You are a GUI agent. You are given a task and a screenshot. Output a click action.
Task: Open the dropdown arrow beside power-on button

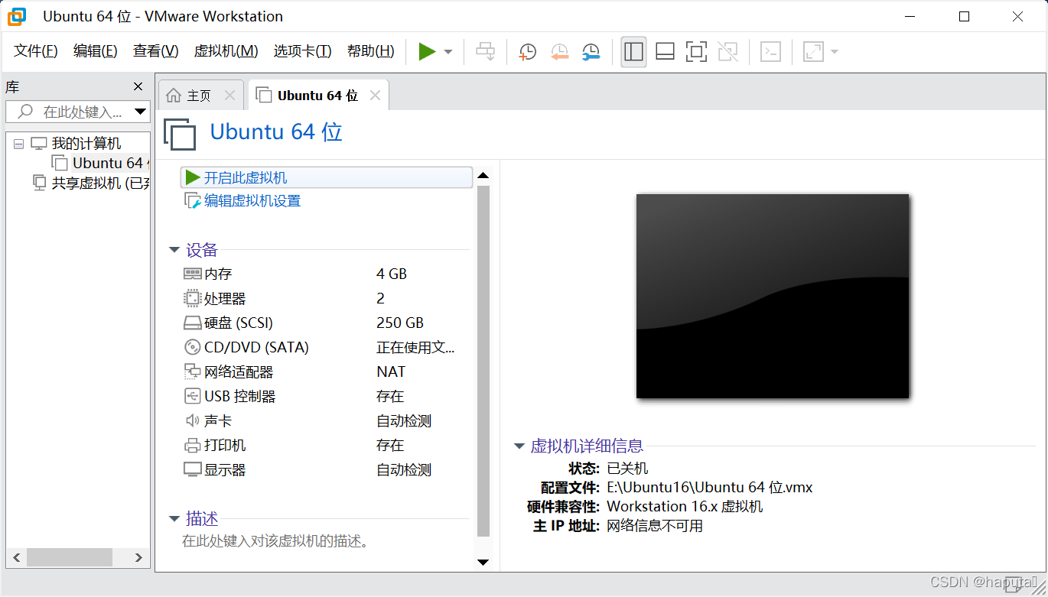click(448, 52)
